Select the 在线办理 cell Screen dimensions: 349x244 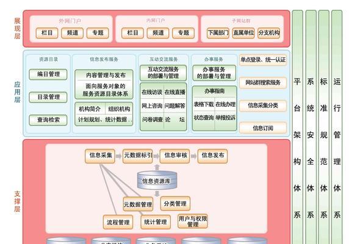[x=226, y=104]
